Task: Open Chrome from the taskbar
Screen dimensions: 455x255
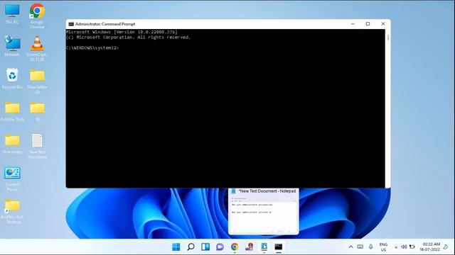Action: (235, 246)
